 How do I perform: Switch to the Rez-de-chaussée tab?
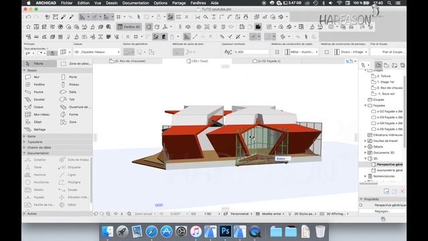click(128, 61)
